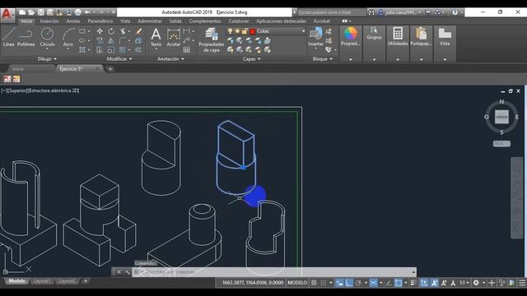Expand the Dibujo panel

pos(47,58)
